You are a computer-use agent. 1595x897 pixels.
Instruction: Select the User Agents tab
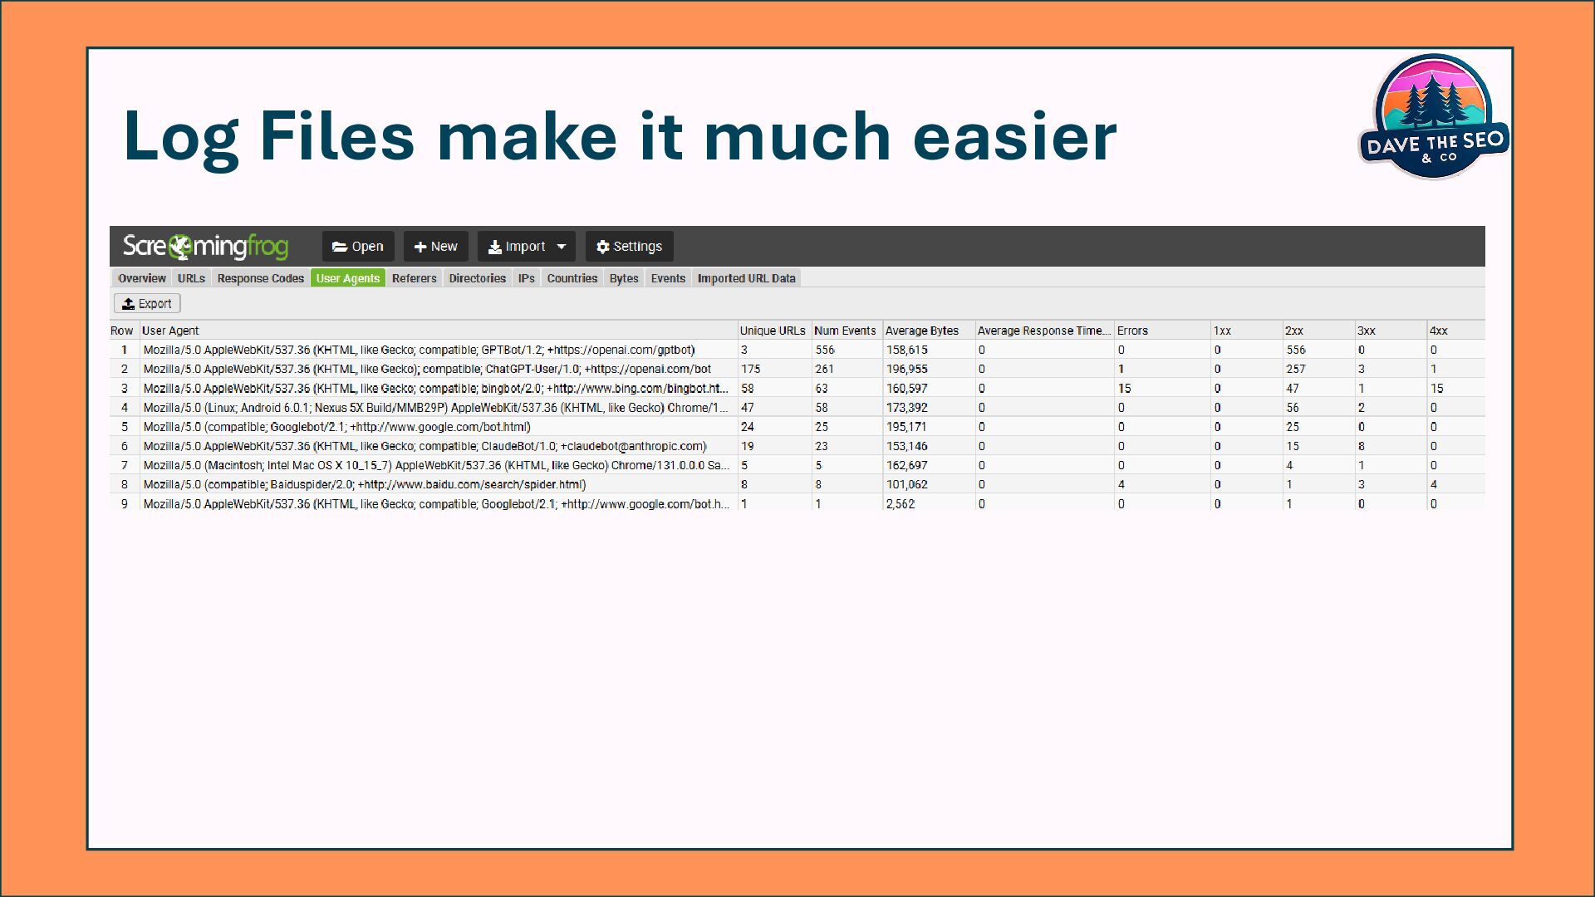[x=347, y=278]
